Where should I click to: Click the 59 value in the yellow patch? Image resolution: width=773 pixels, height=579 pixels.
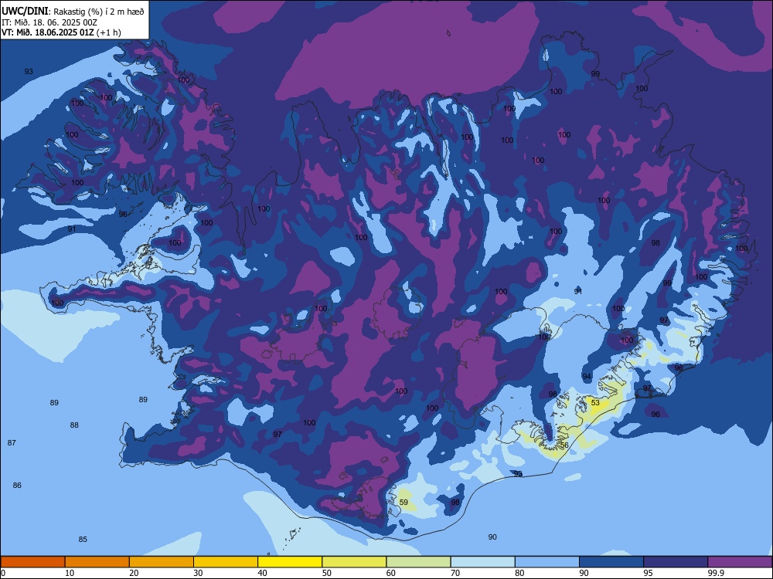click(404, 503)
